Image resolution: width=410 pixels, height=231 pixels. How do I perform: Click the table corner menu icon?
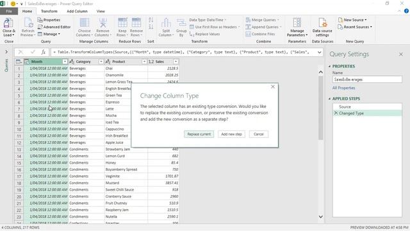19,62
